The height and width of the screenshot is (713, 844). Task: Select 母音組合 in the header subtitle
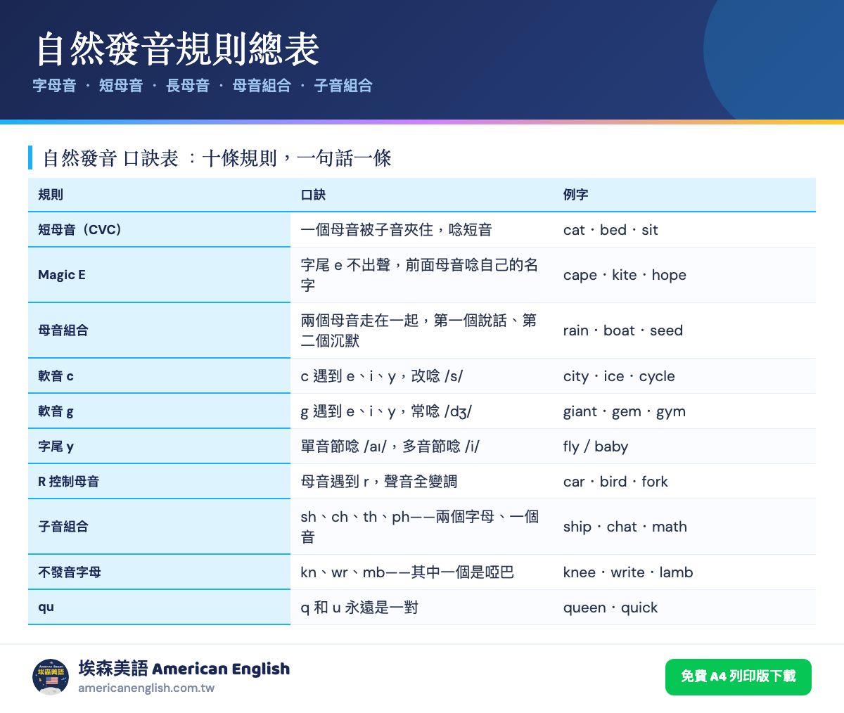pos(262,86)
